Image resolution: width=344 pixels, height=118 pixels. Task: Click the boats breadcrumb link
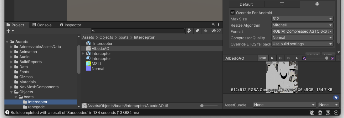click(x=124, y=37)
